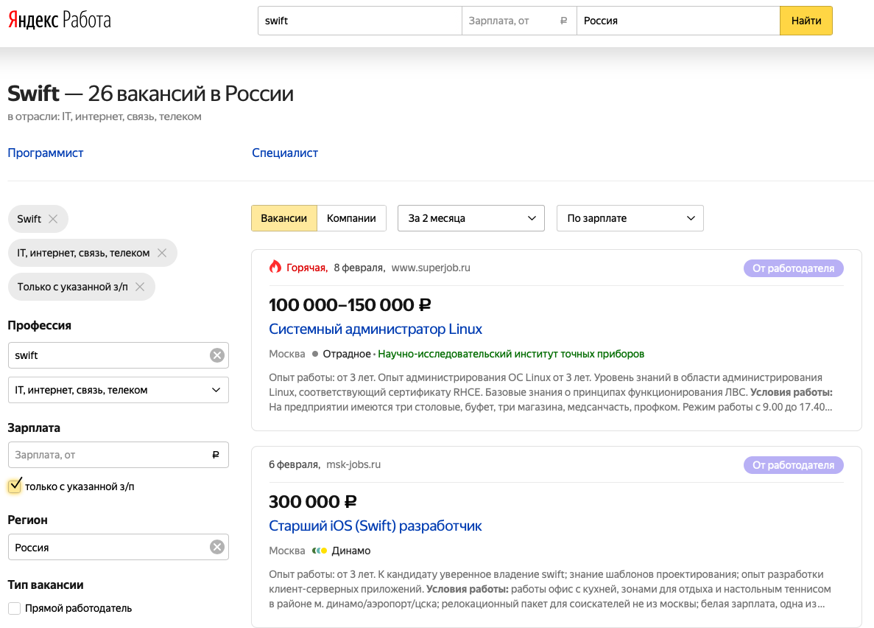Image resolution: width=874 pixels, height=628 pixels.
Task: Clear the swift profession field
Action: pos(216,355)
